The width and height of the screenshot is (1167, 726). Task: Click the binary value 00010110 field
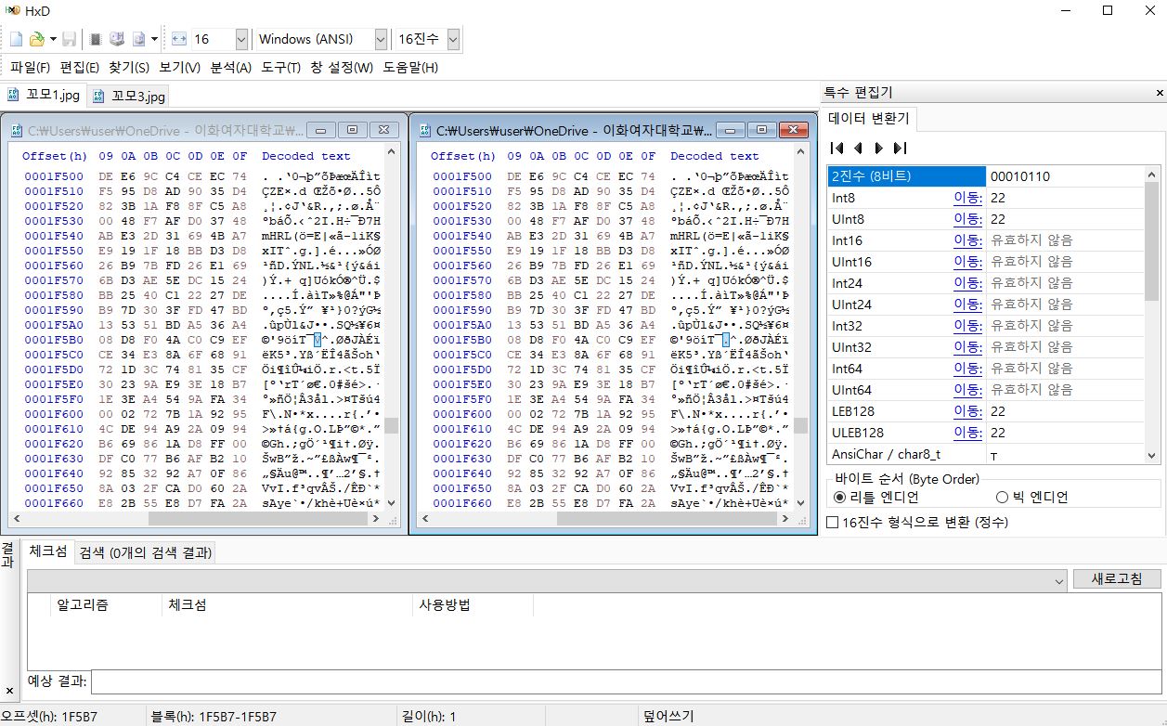(x=1065, y=175)
